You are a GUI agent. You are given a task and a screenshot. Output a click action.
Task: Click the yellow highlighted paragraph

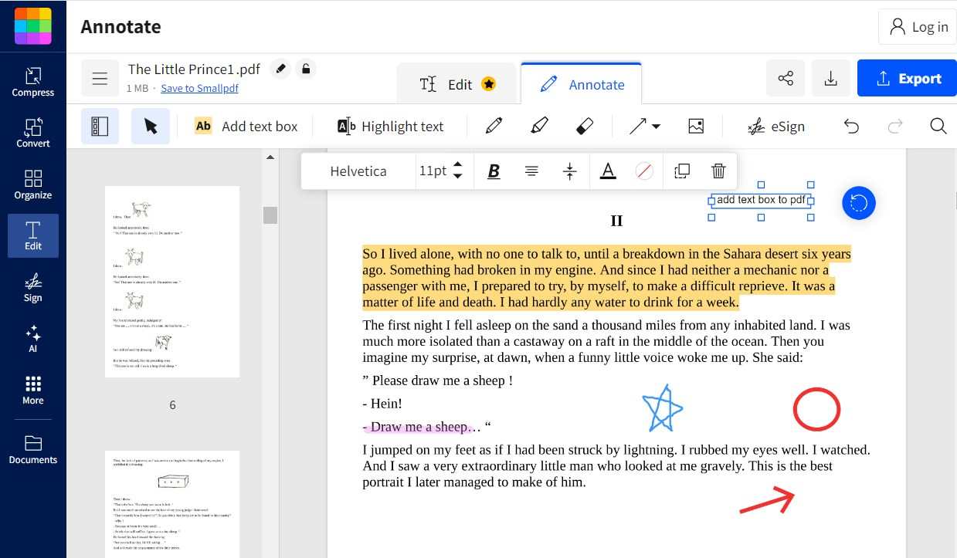coord(606,278)
